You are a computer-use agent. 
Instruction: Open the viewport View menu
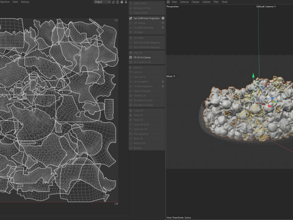[175, 2]
